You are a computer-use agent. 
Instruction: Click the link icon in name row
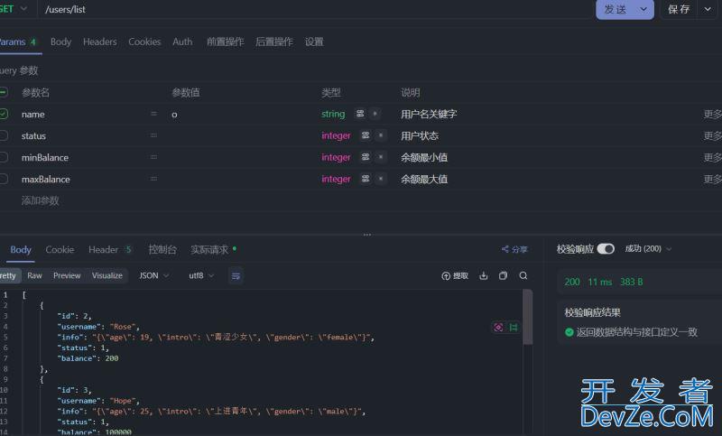pos(360,113)
